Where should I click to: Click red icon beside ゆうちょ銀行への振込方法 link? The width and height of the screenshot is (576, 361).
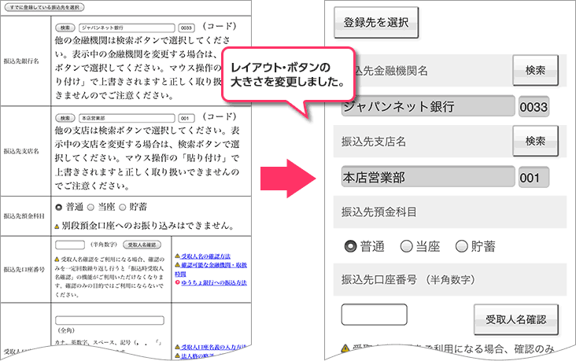(176, 282)
